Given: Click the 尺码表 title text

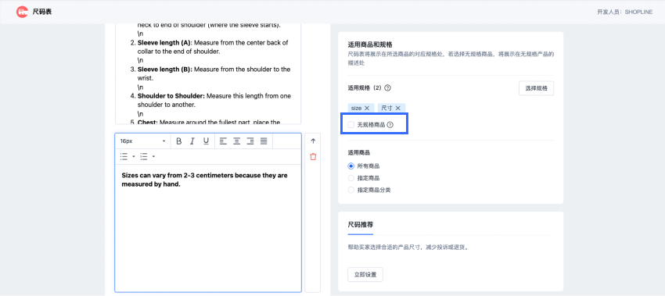Looking at the screenshot, I should (x=42, y=12).
